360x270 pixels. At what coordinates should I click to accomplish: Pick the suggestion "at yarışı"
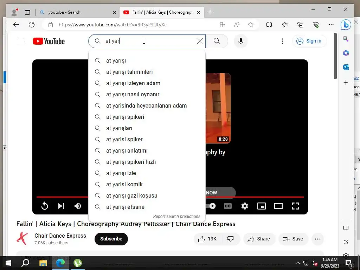147,60
